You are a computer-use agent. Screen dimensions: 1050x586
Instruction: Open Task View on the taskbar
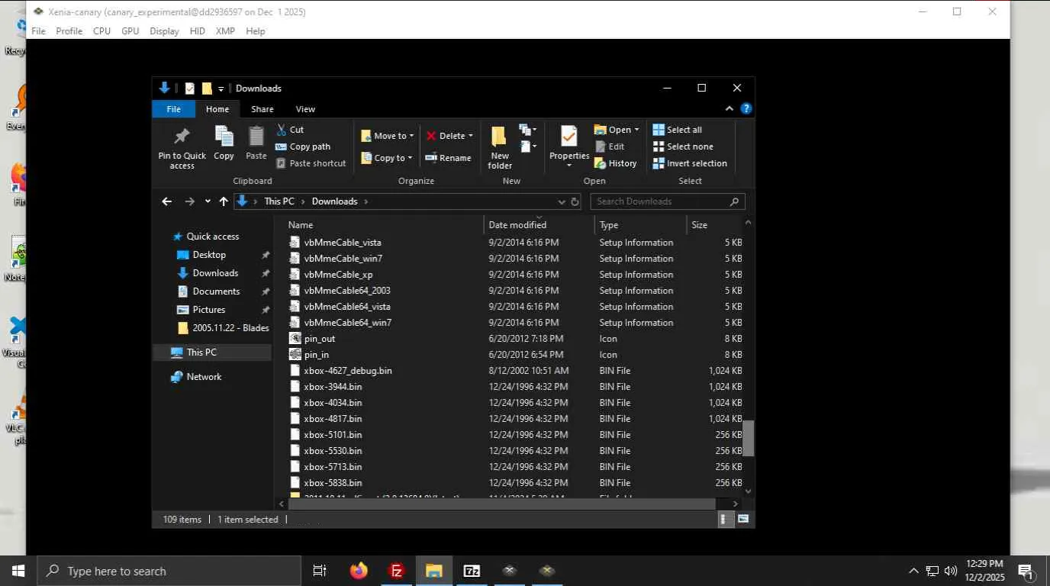[320, 571]
